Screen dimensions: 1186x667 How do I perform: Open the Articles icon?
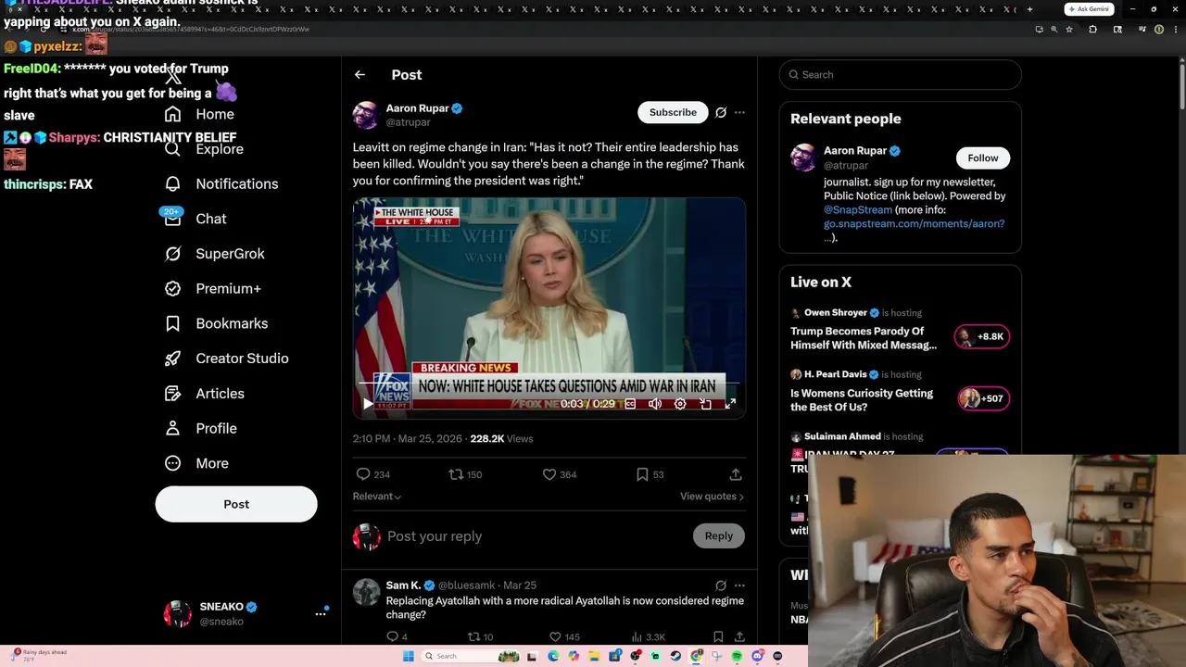click(x=172, y=394)
